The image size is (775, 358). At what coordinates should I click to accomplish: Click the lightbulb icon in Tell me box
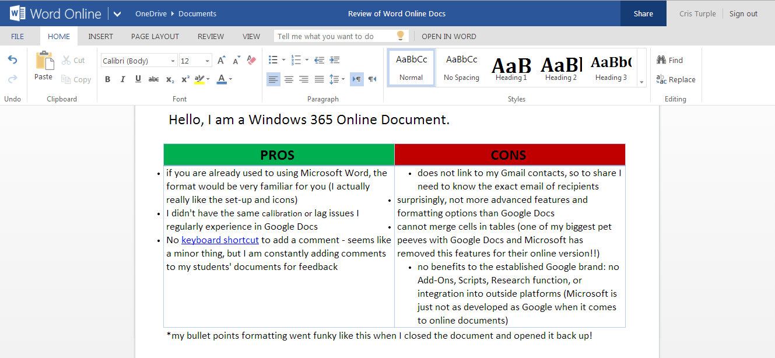pos(401,36)
